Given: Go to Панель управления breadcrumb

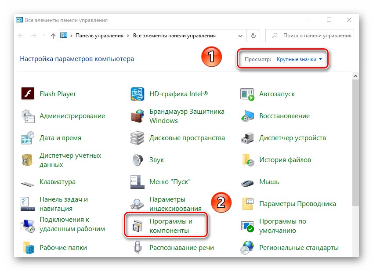Looking at the screenshot, I should click(x=99, y=36).
